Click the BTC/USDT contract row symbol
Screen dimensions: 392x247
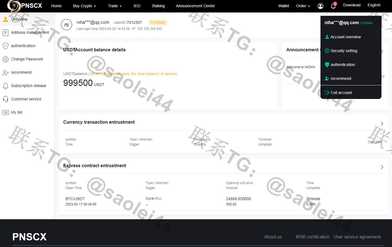point(75,199)
